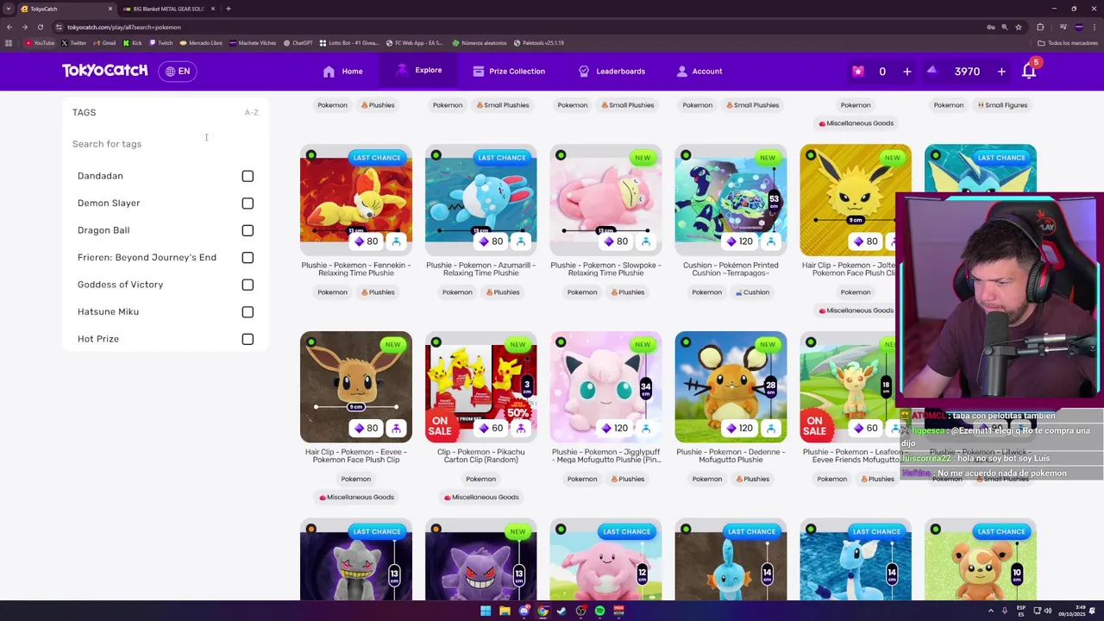Open the Terrapagos Printed Cushion thumbnail
This screenshot has height=621, width=1104.
coord(731,200)
